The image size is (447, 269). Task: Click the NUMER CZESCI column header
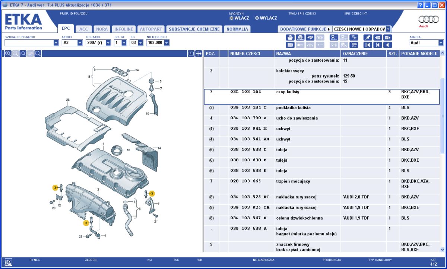pyautogui.click(x=251, y=54)
